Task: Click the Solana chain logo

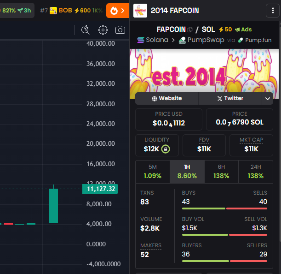Action: (x=141, y=40)
